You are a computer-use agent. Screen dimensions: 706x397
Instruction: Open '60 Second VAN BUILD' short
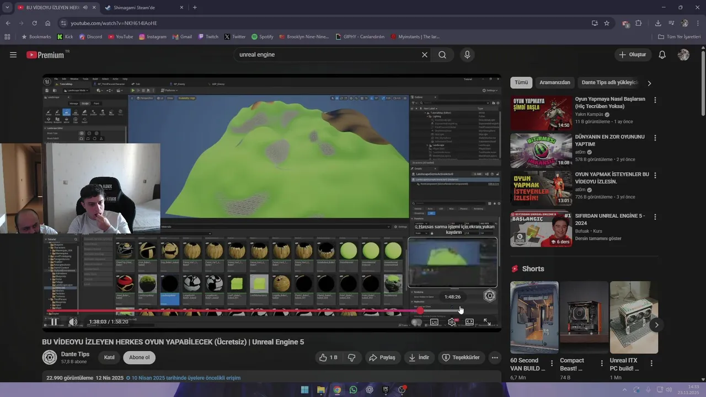pyautogui.click(x=534, y=317)
